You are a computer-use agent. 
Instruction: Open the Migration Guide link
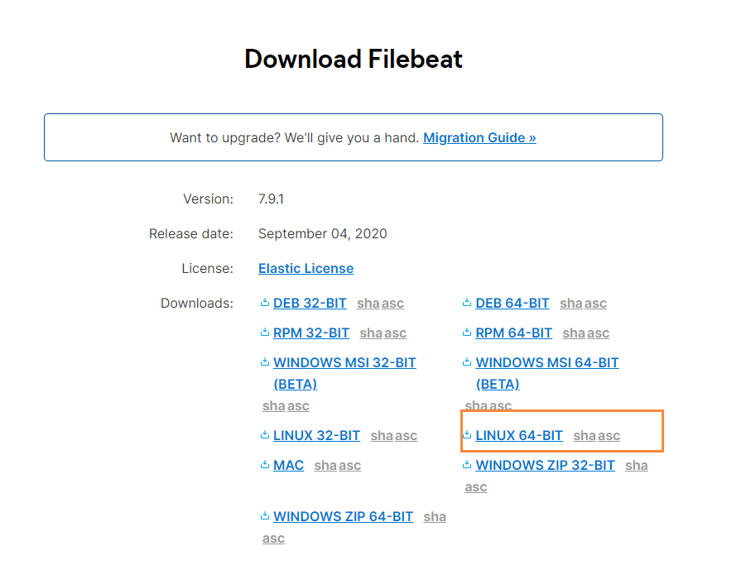point(479,138)
